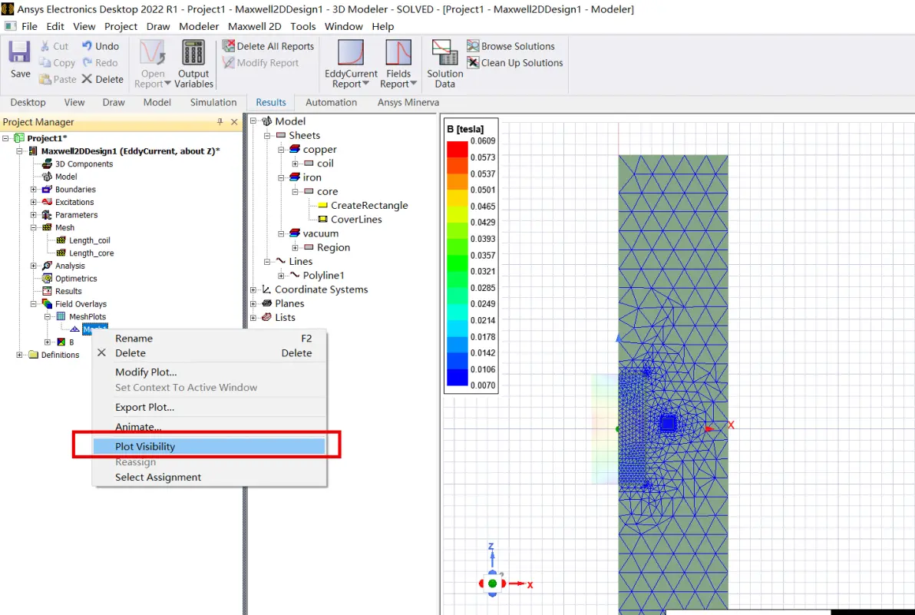Click the red top of the B legend
The height and width of the screenshot is (615, 915).
tap(457, 150)
